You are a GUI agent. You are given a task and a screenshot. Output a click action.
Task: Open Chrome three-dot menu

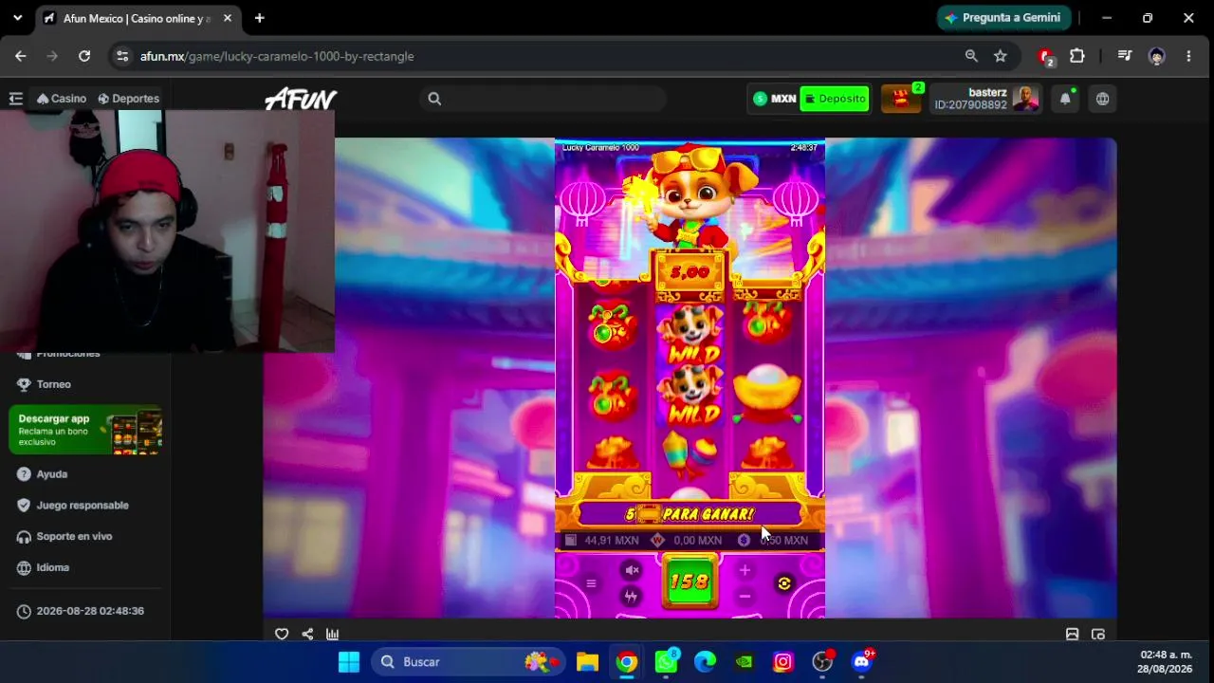(1188, 56)
